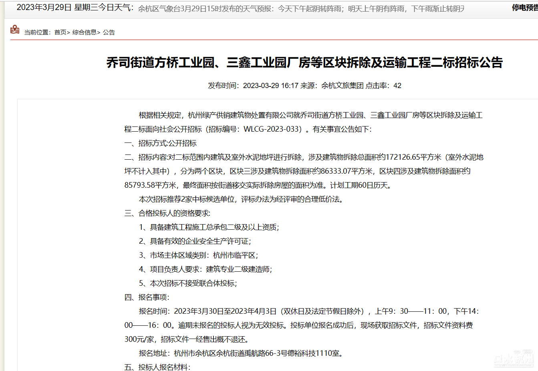
Task: Click the line 逾期未报名的投标人视为无效投标
Action: [x=299, y=325]
